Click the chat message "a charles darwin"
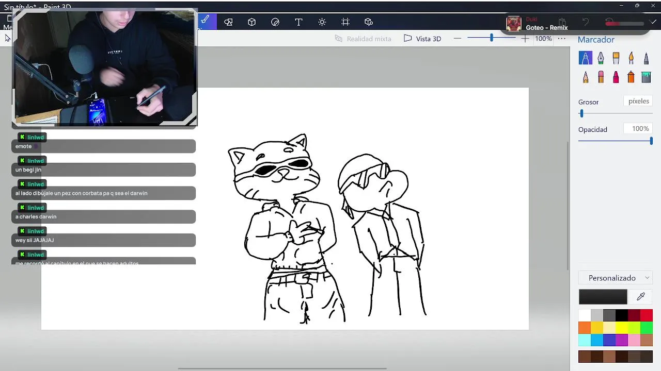The image size is (661, 371). tap(103, 216)
